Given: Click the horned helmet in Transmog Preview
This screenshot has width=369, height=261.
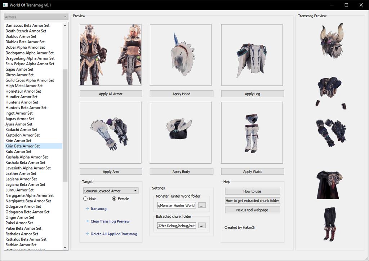Looking at the screenshot, I should [x=332, y=41].
